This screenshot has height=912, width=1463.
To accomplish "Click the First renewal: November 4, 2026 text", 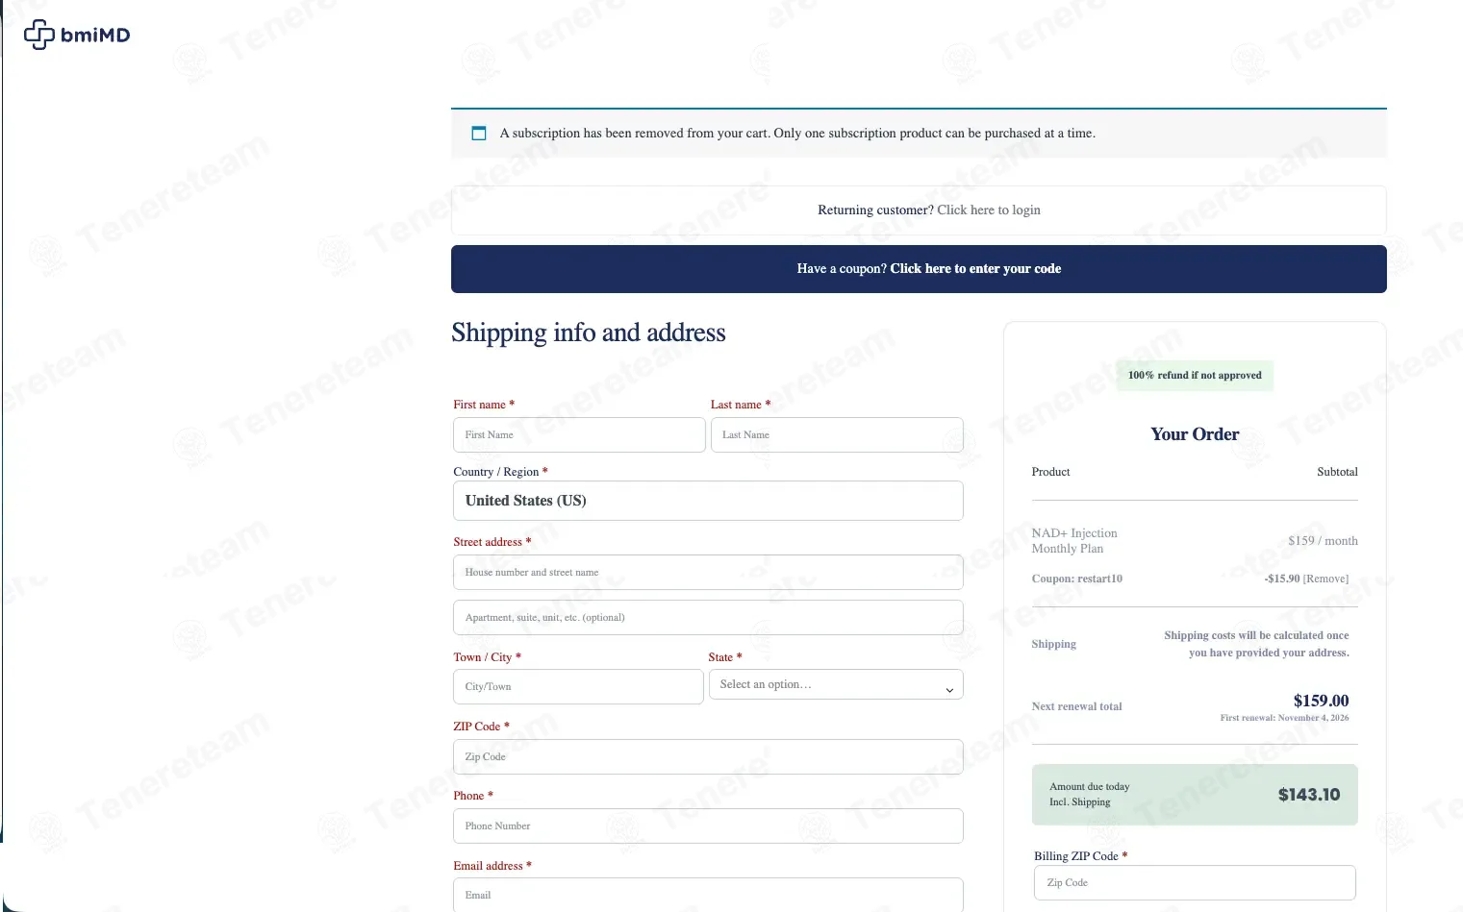I will (1284, 718).
